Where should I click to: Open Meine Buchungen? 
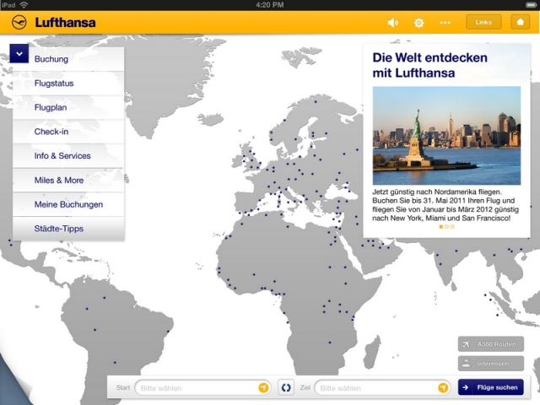point(68,204)
